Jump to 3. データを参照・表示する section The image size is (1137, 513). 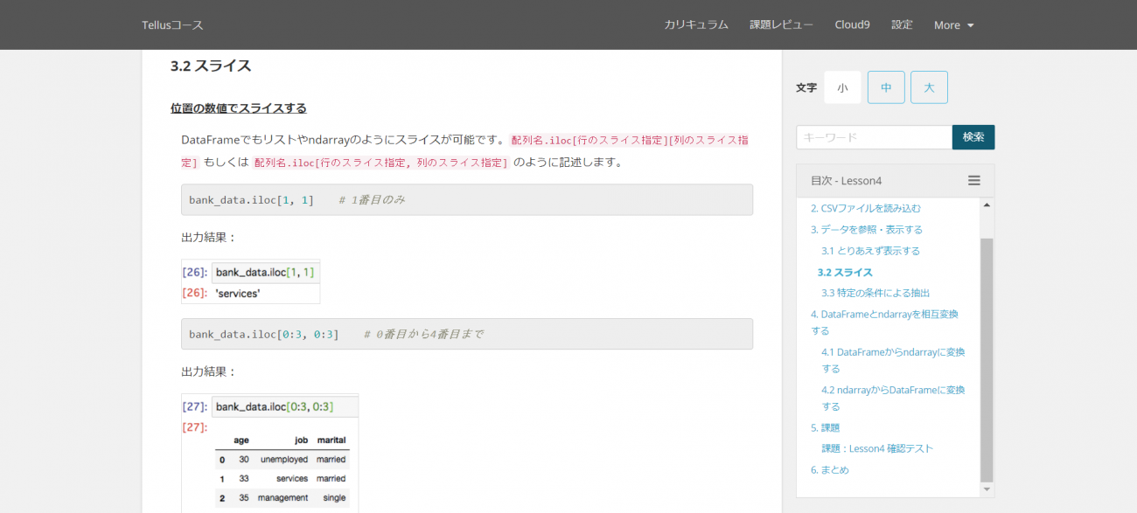click(x=866, y=229)
